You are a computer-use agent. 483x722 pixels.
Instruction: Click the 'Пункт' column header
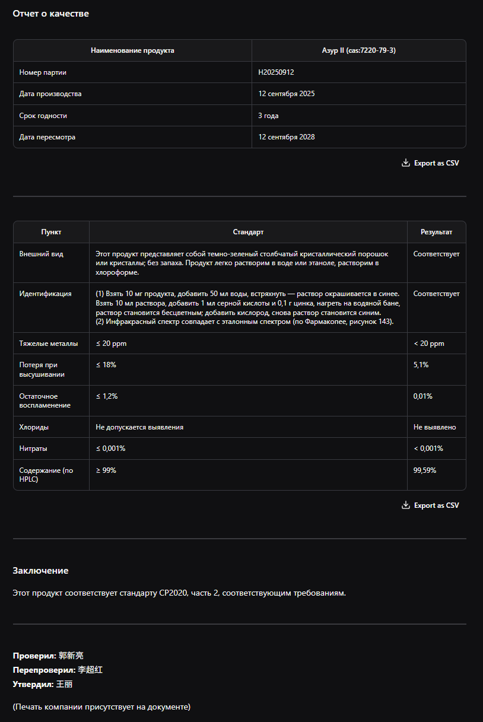coord(51,232)
